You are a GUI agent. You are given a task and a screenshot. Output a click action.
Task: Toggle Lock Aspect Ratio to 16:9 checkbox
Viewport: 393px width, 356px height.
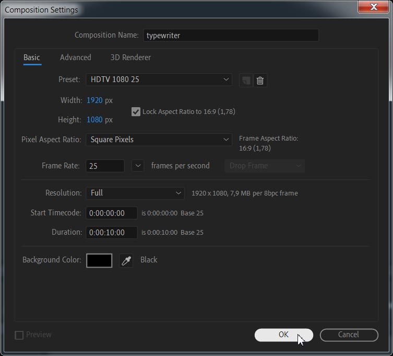(136, 112)
